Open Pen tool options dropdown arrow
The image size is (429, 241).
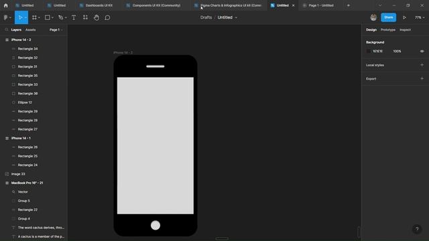[x=66, y=18]
